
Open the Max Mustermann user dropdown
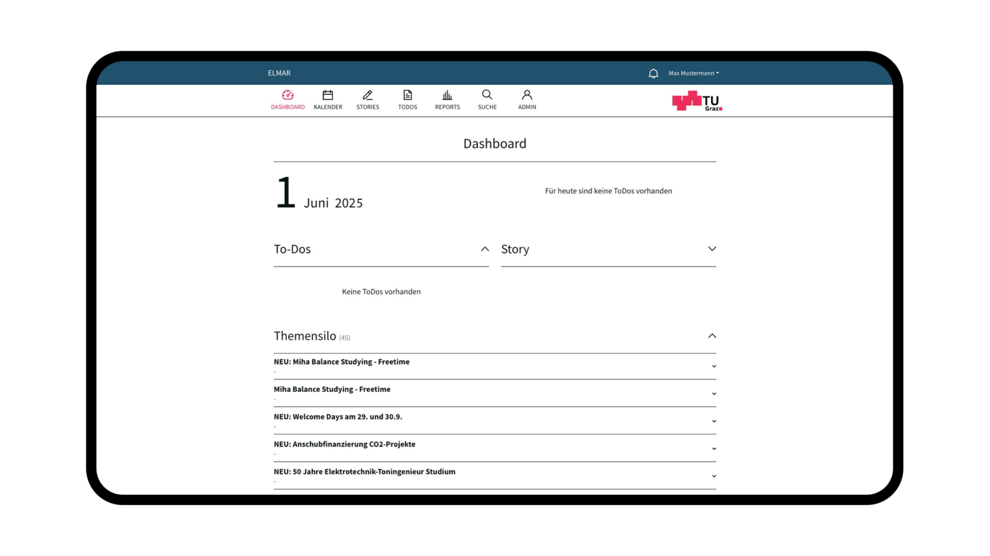(x=694, y=73)
